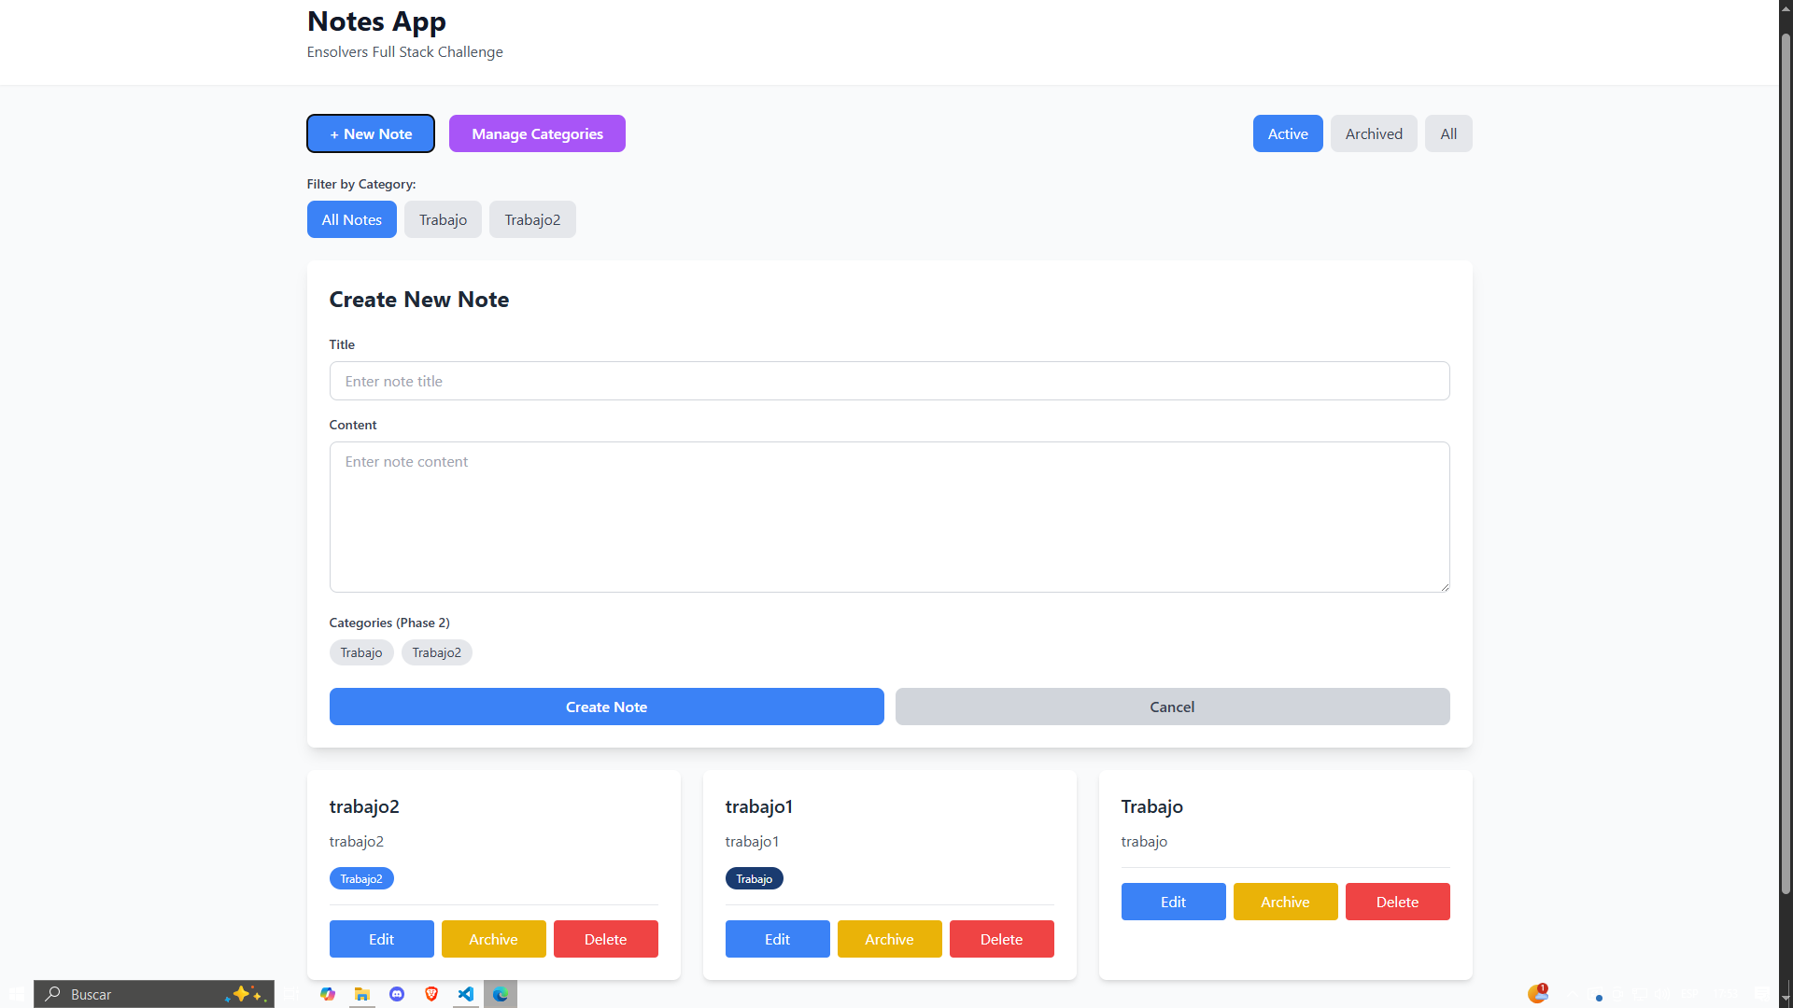Click the trabajo2 note title
The width and height of the screenshot is (1793, 1008).
pos(364,806)
